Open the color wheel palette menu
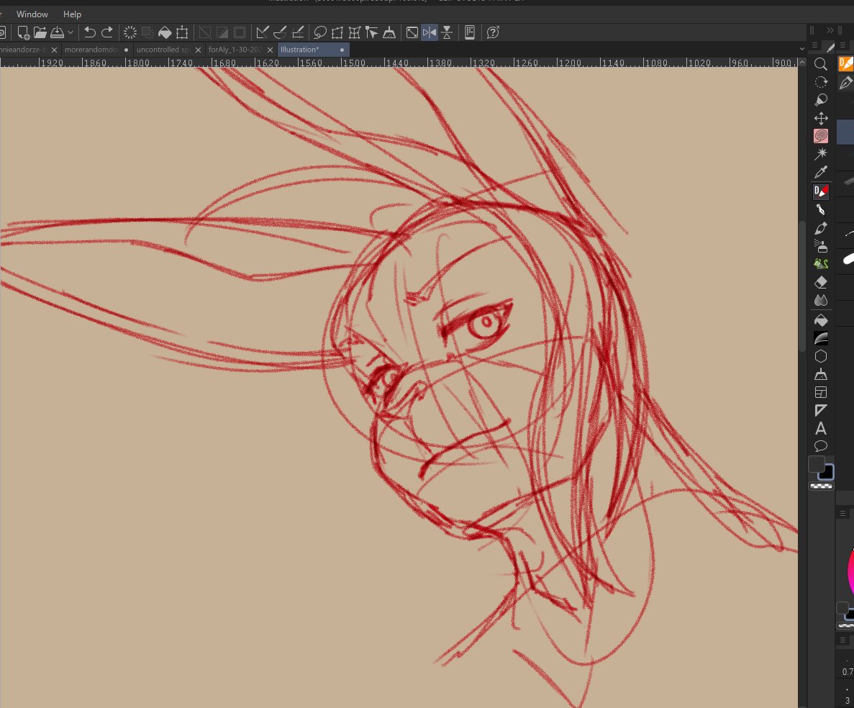This screenshot has width=854, height=708. 842,514
